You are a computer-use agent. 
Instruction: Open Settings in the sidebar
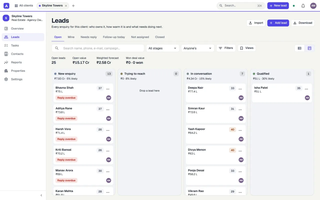pyautogui.click(x=23, y=79)
